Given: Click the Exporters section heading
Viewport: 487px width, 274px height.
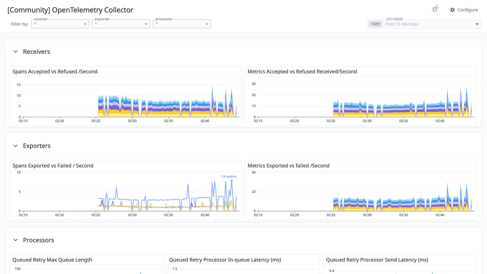Looking at the screenshot, I should click(x=37, y=146).
